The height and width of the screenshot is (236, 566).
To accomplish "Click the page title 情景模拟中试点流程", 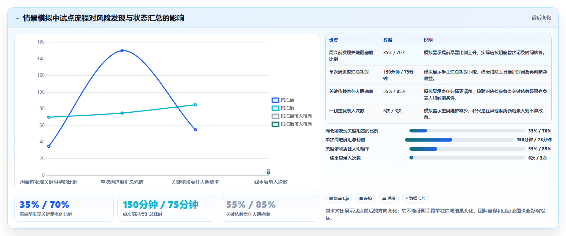I will 103,18.
